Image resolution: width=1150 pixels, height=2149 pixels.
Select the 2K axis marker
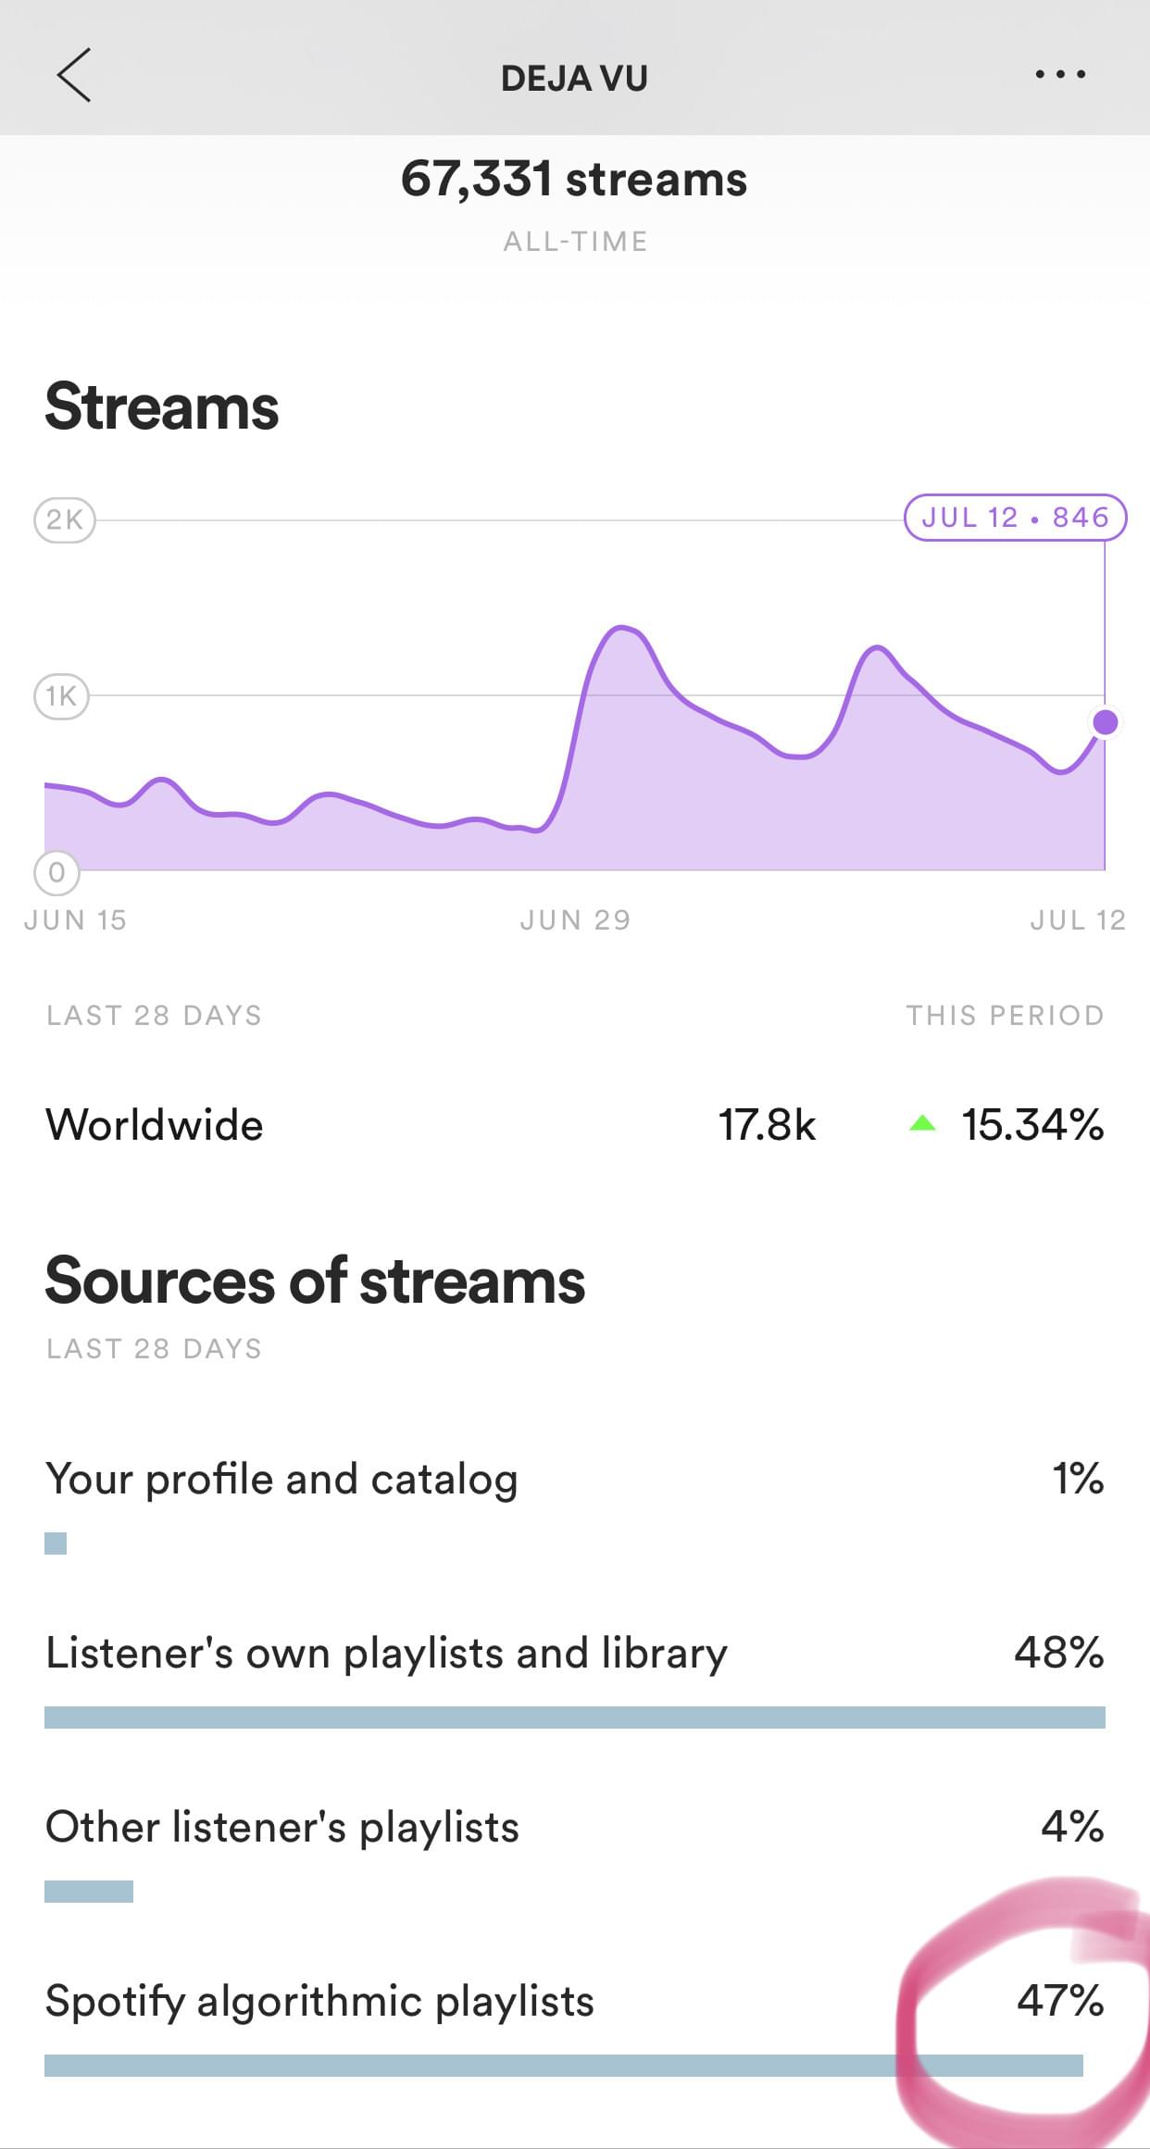click(x=64, y=519)
